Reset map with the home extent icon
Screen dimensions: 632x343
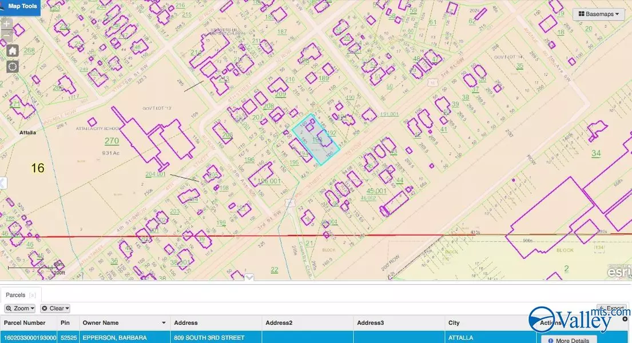point(13,51)
